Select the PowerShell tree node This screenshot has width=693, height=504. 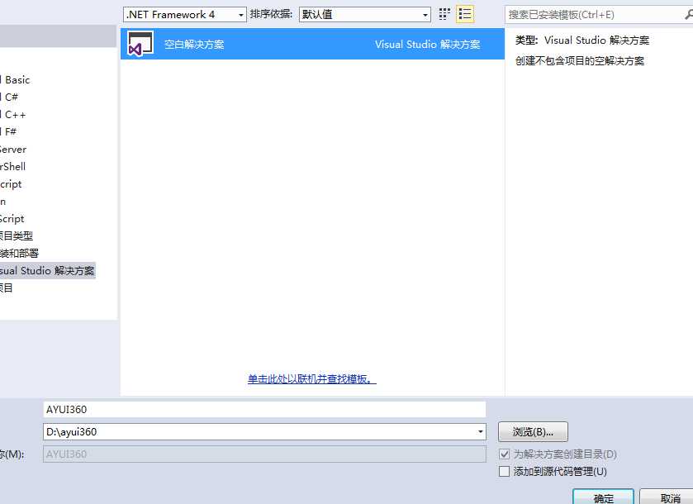click(x=13, y=167)
